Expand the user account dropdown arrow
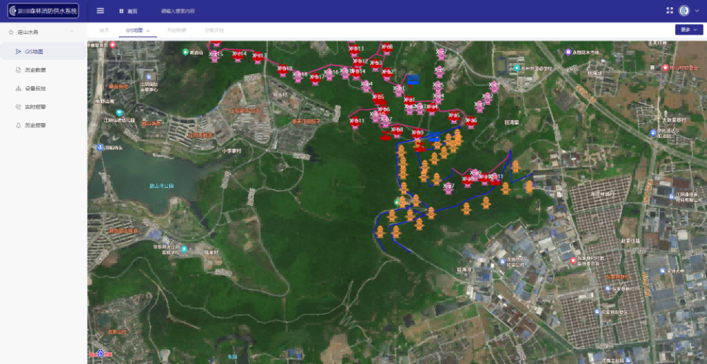The height and width of the screenshot is (364, 707). 695,11
